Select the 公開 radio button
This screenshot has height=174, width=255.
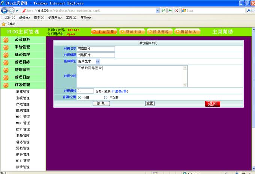point(79,97)
